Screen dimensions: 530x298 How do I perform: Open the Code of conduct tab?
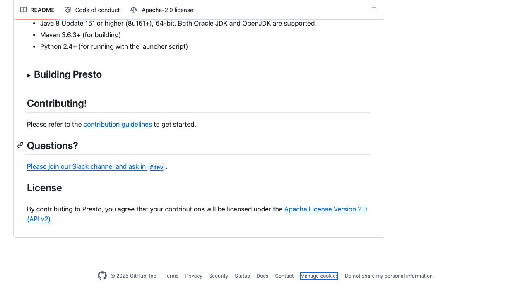[97, 10]
